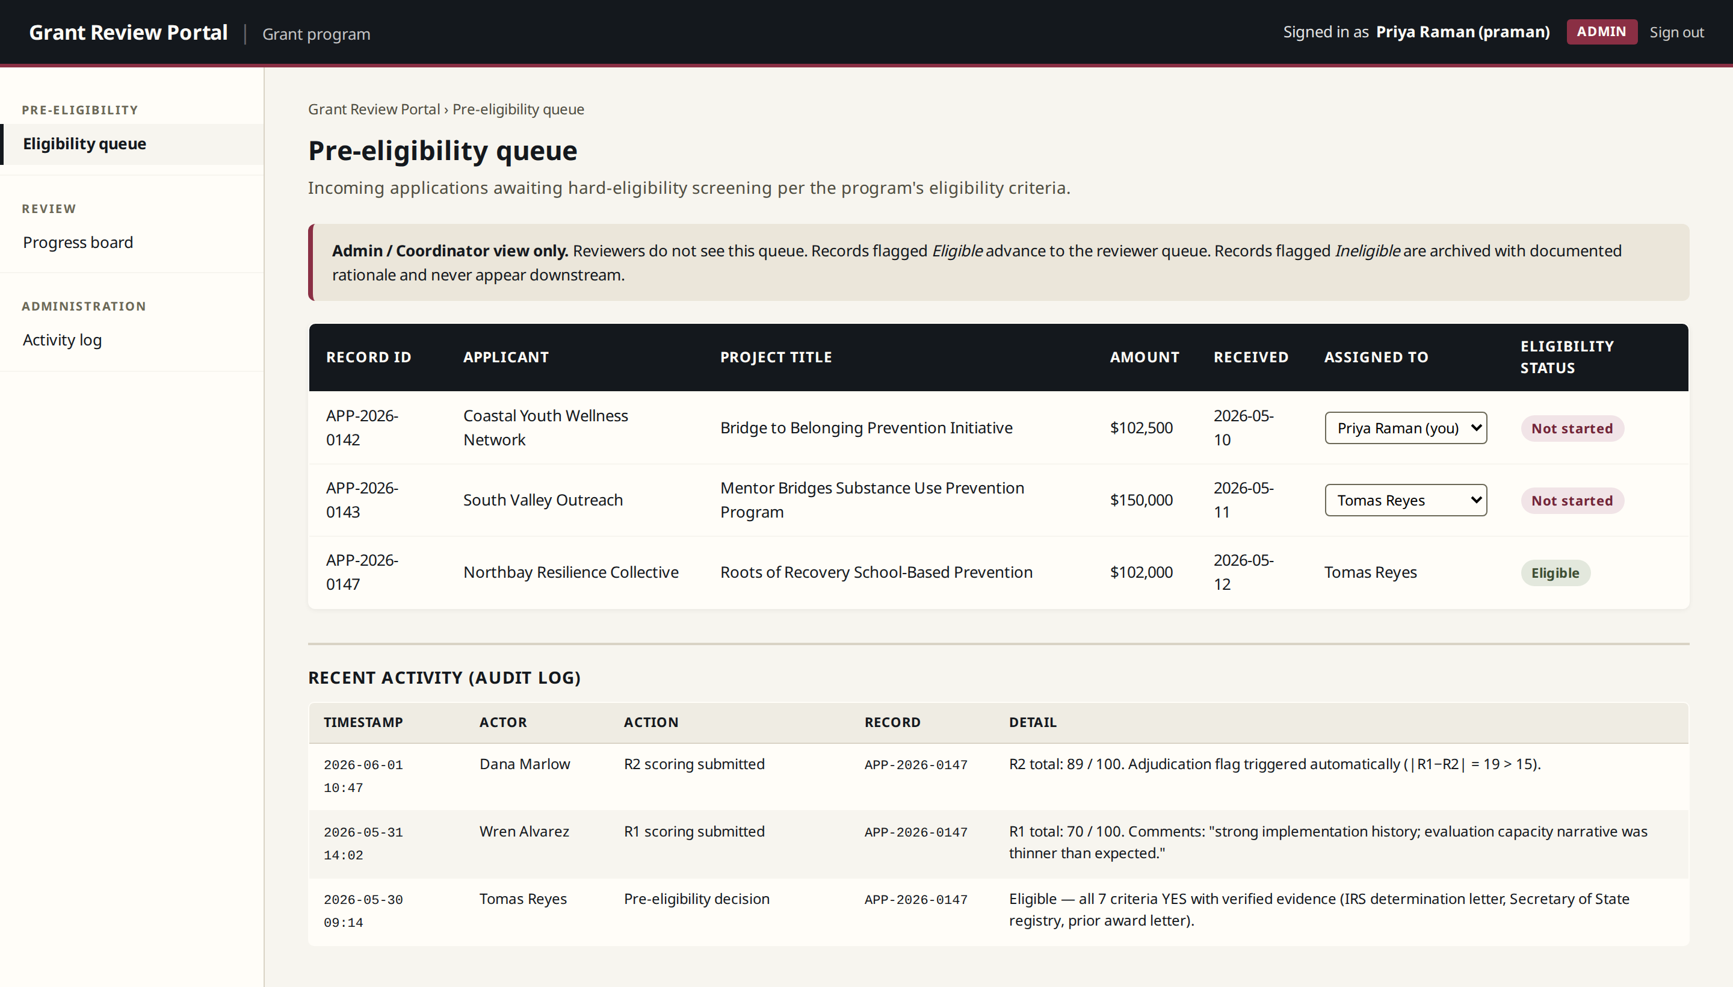
Task: Click applicant Coastal Youth Wellness Network
Action: (546, 428)
